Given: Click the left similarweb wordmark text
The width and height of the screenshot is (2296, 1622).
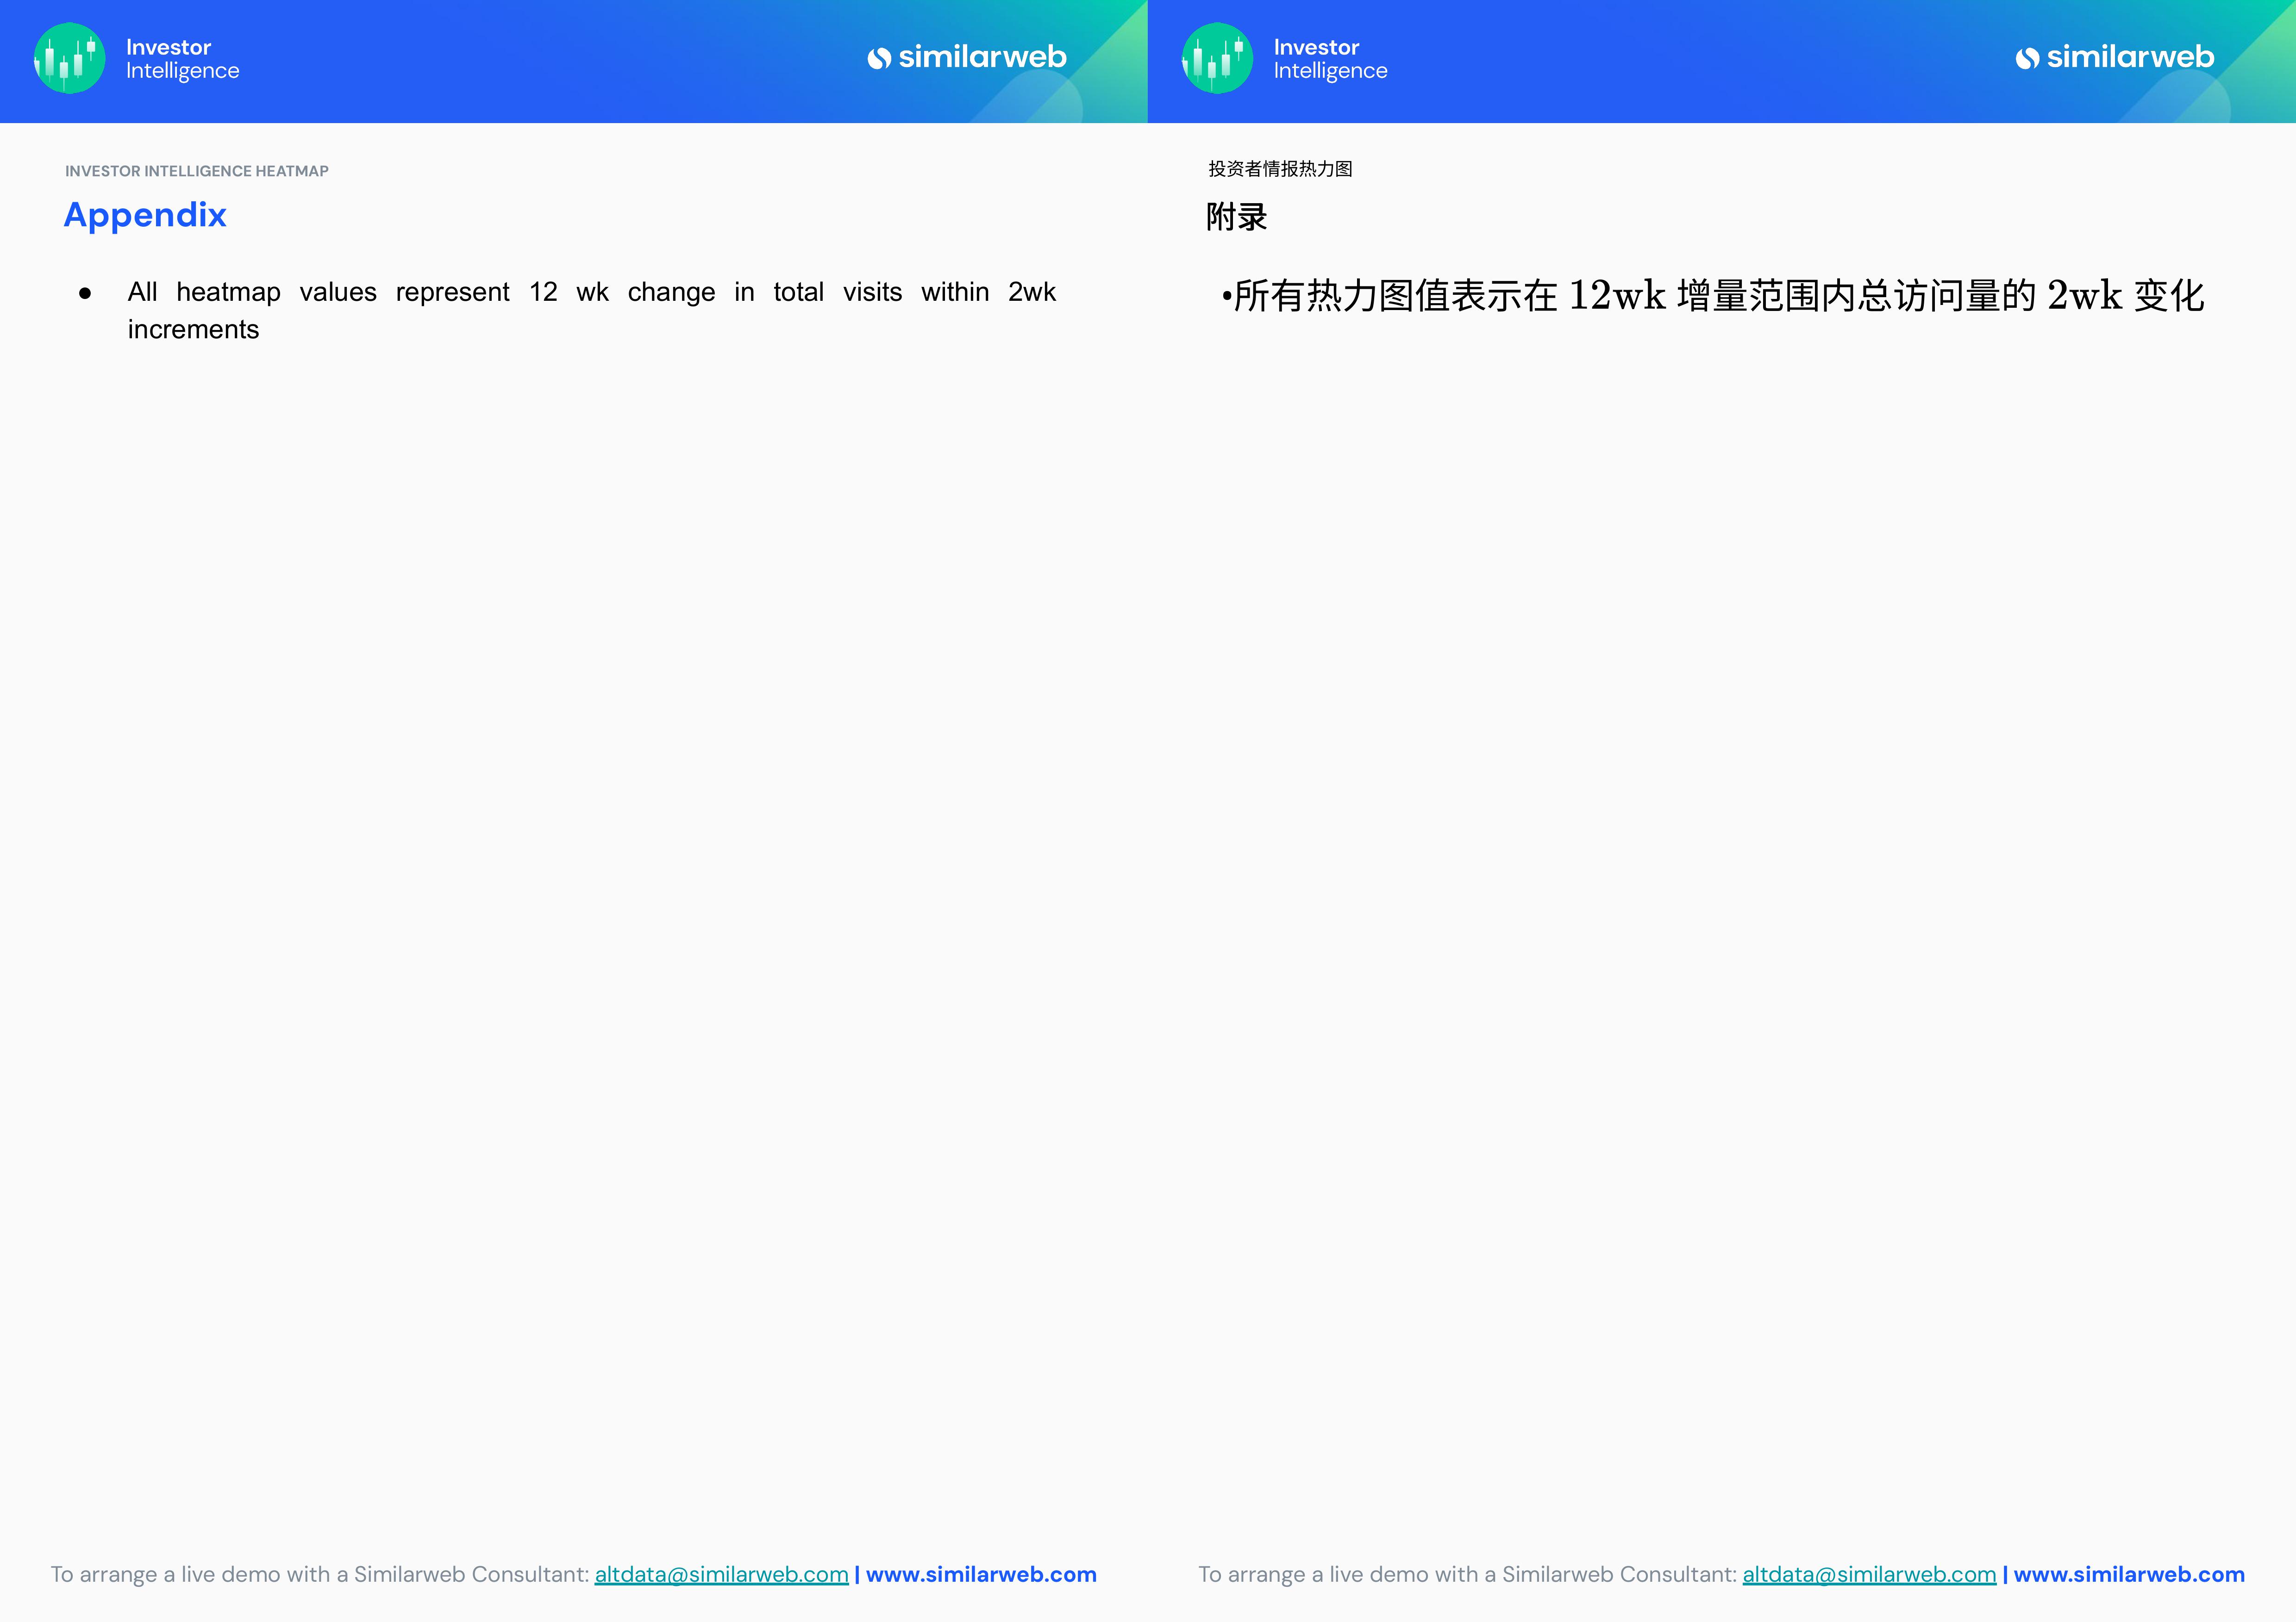Looking at the screenshot, I should pyautogui.click(x=982, y=57).
